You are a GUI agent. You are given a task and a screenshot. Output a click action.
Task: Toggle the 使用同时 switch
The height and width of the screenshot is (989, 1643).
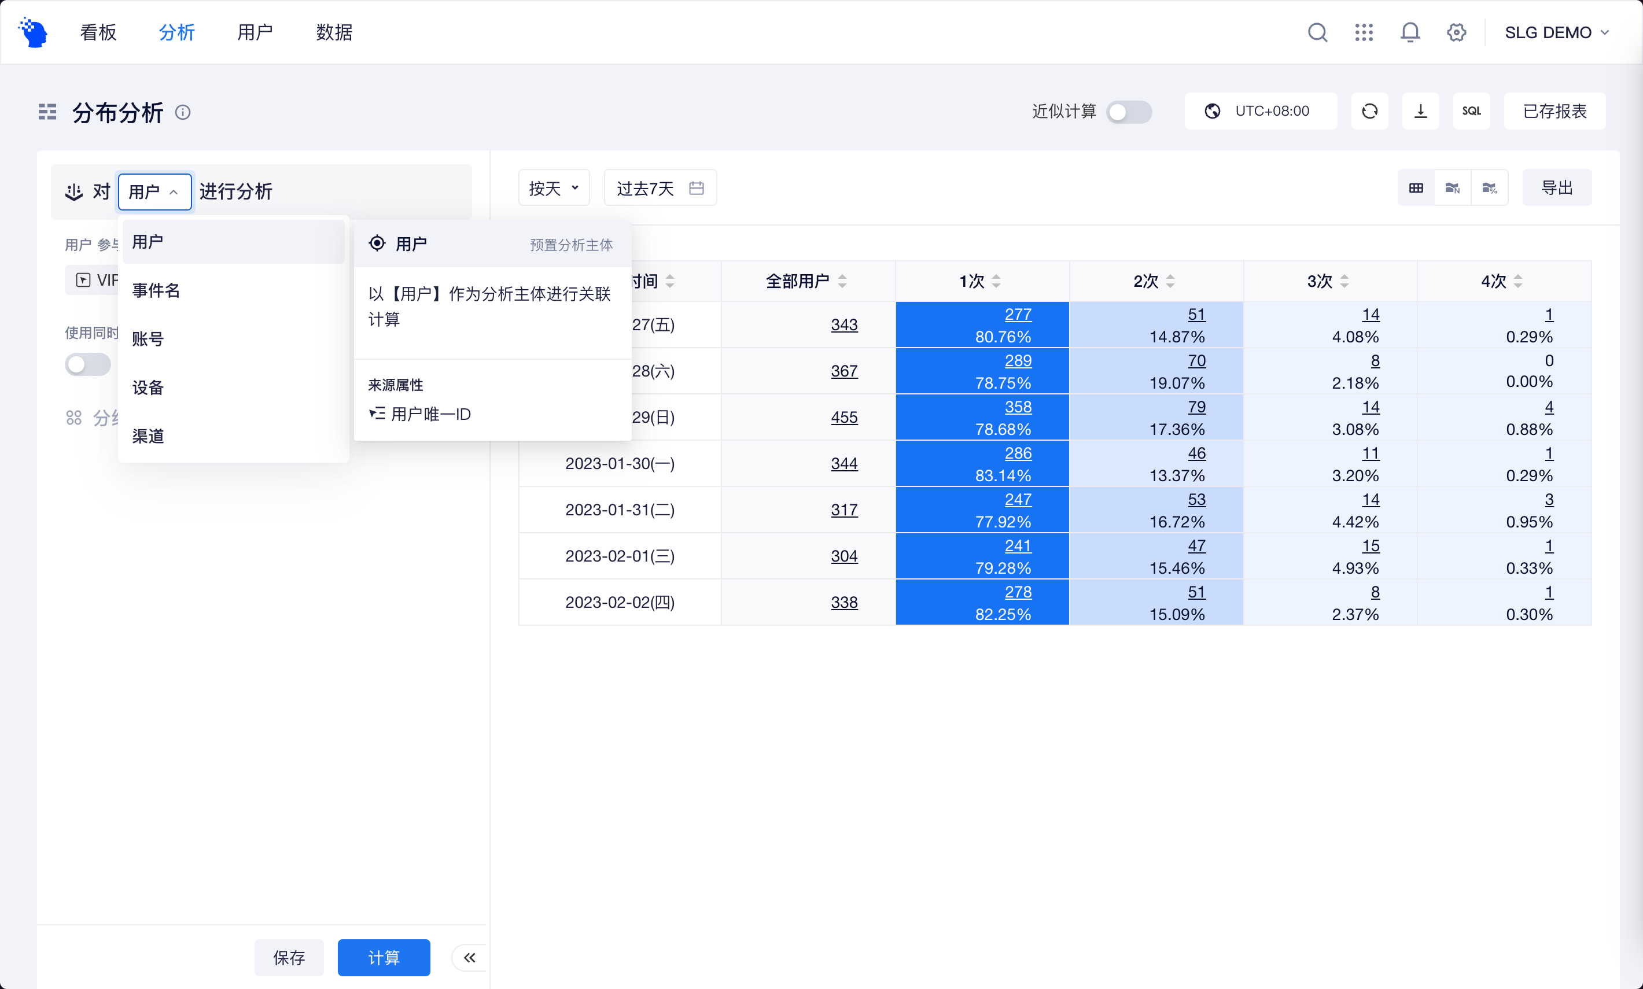[88, 364]
